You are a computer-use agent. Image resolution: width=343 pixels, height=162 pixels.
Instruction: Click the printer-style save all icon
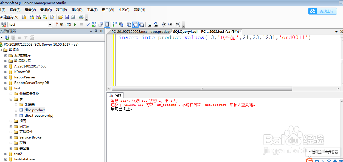tap(73, 17)
